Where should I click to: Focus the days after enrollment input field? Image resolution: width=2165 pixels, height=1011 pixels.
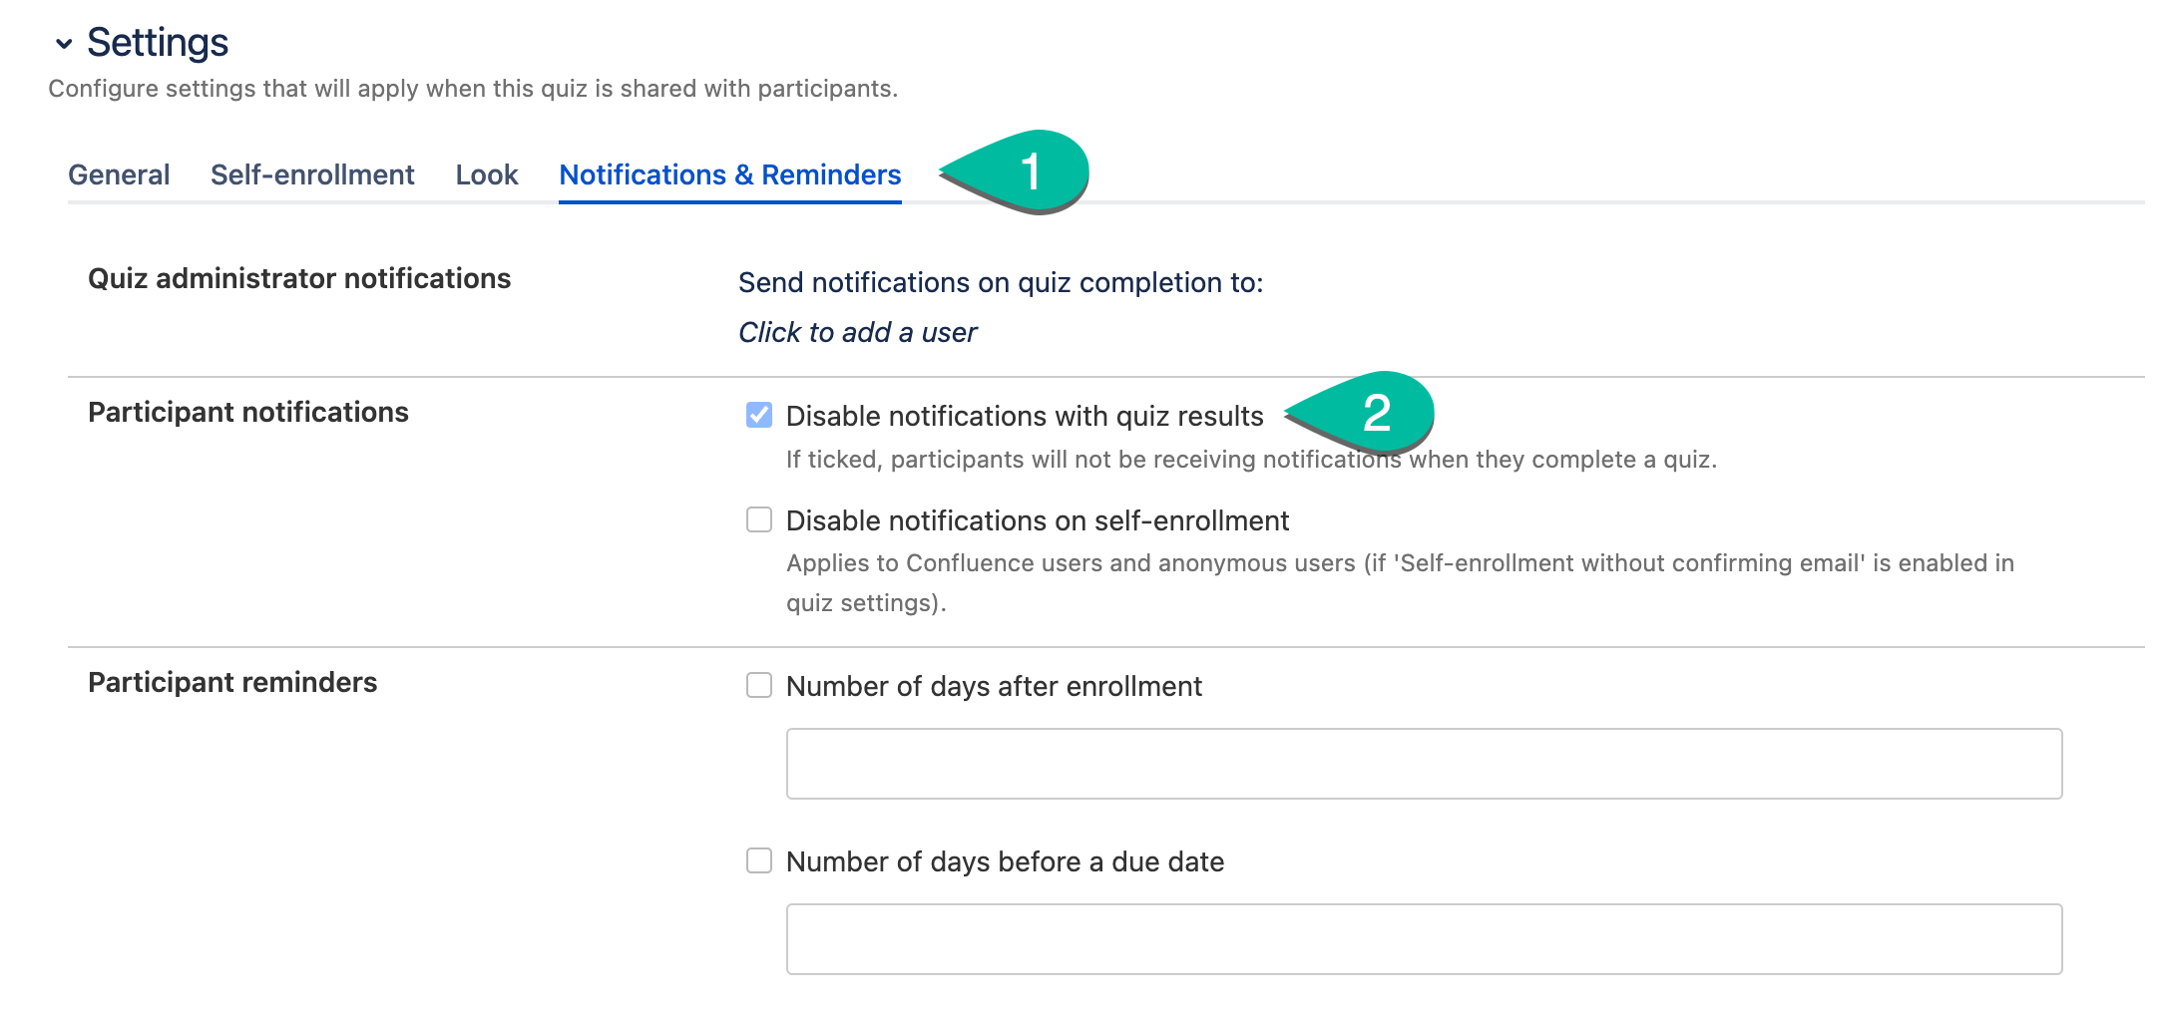(1424, 764)
